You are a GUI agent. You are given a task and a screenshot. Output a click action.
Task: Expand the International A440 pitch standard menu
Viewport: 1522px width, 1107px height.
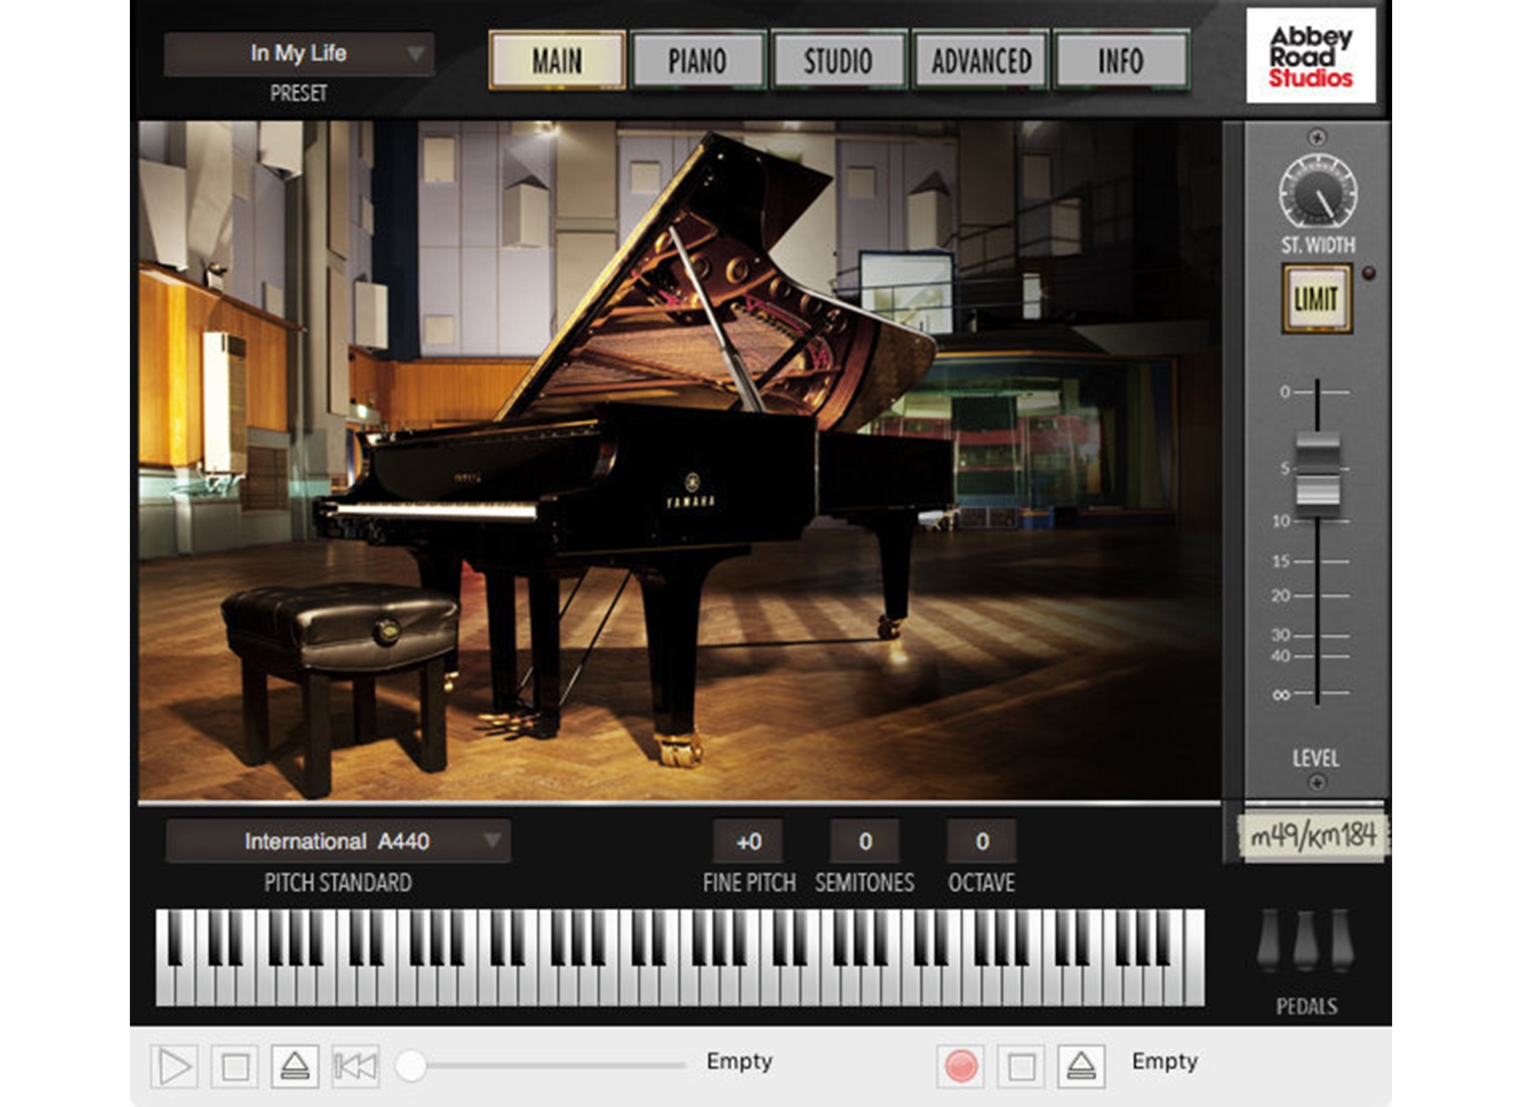point(338,841)
